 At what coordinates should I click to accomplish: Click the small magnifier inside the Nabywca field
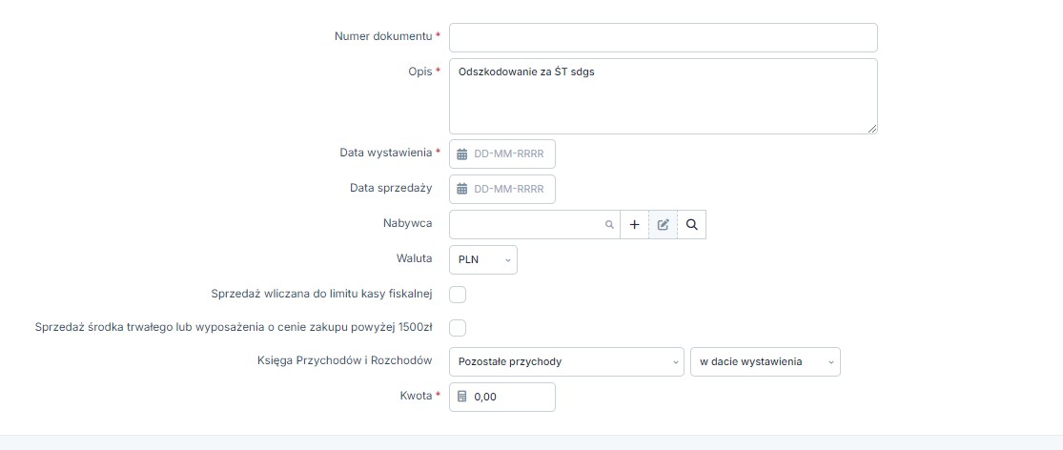[x=609, y=226]
